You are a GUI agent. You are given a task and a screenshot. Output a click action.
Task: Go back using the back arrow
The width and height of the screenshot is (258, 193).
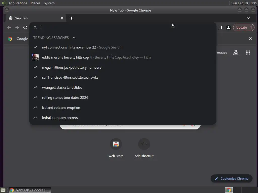[x=9, y=27]
